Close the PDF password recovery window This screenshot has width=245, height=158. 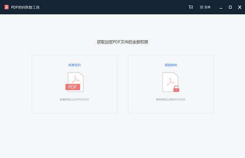[x=240, y=7]
